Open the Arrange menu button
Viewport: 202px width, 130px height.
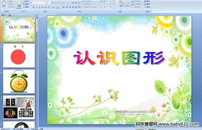click(121, 4)
